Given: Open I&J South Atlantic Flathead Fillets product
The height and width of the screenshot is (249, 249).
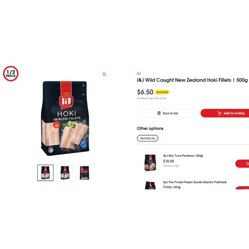Looking at the screenshot, I should click(195, 185).
